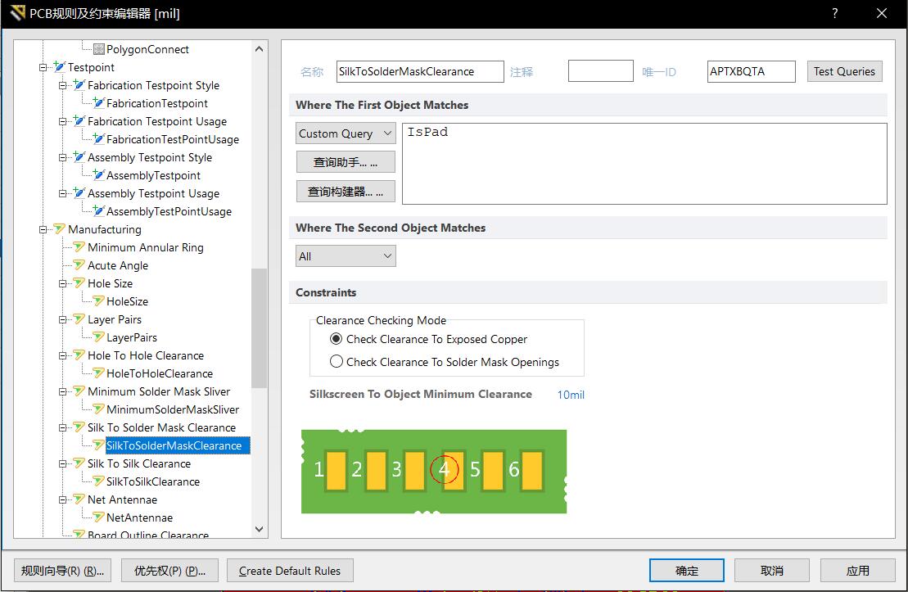Click the unique ID field APTXBQTA
This screenshot has width=908, height=592.
[x=751, y=71]
